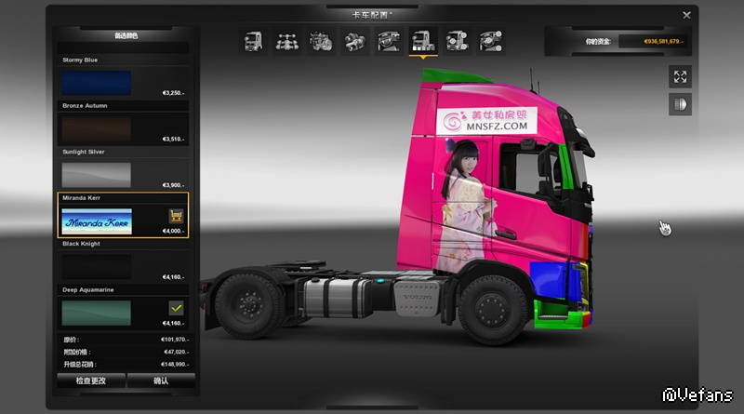Click the €4,160 price of Deep Aquamarine
The width and height of the screenshot is (744, 414).
[x=173, y=323]
